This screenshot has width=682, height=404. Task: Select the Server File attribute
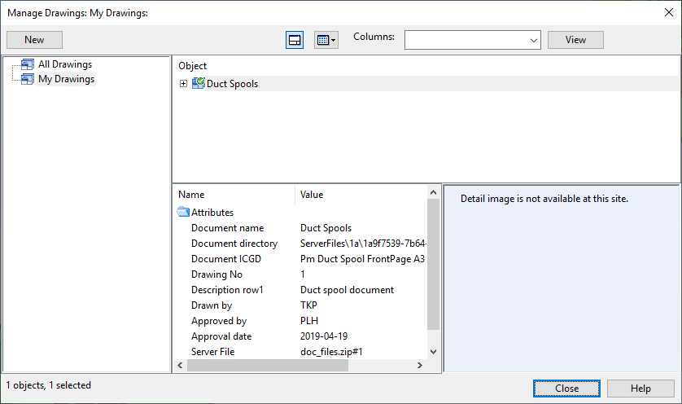pyautogui.click(x=212, y=352)
